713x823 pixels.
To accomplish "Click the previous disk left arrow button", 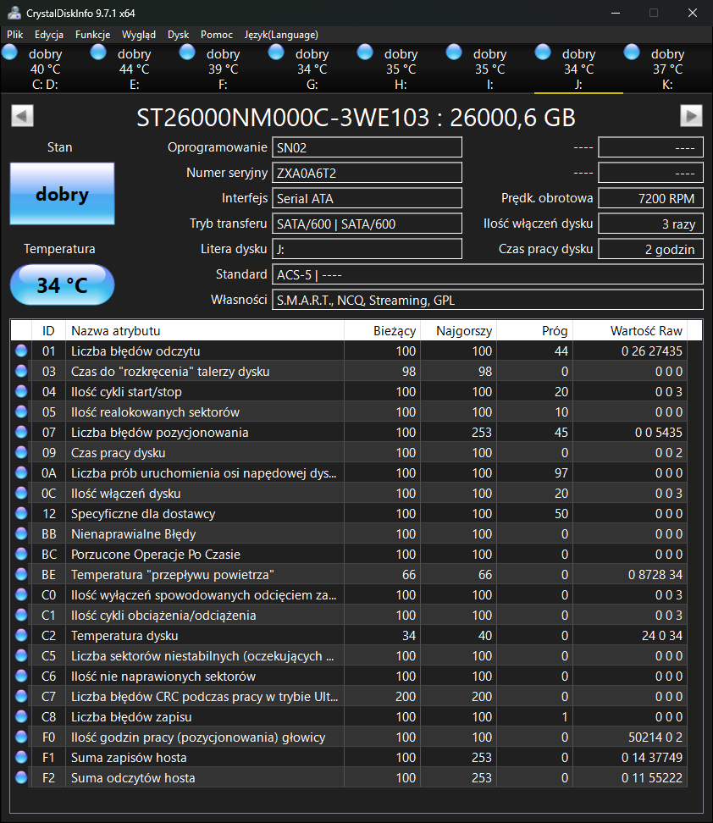I will (22, 116).
